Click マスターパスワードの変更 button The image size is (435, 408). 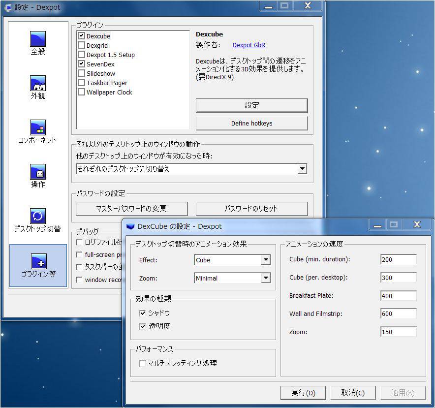pyautogui.click(x=132, y=209)
